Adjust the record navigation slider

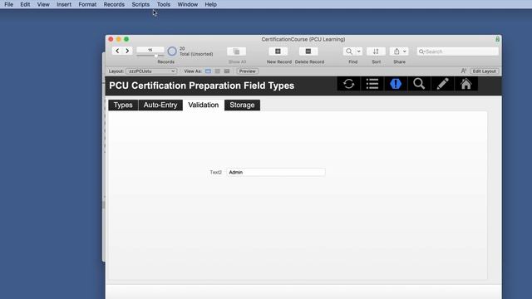tap(155, 56)
